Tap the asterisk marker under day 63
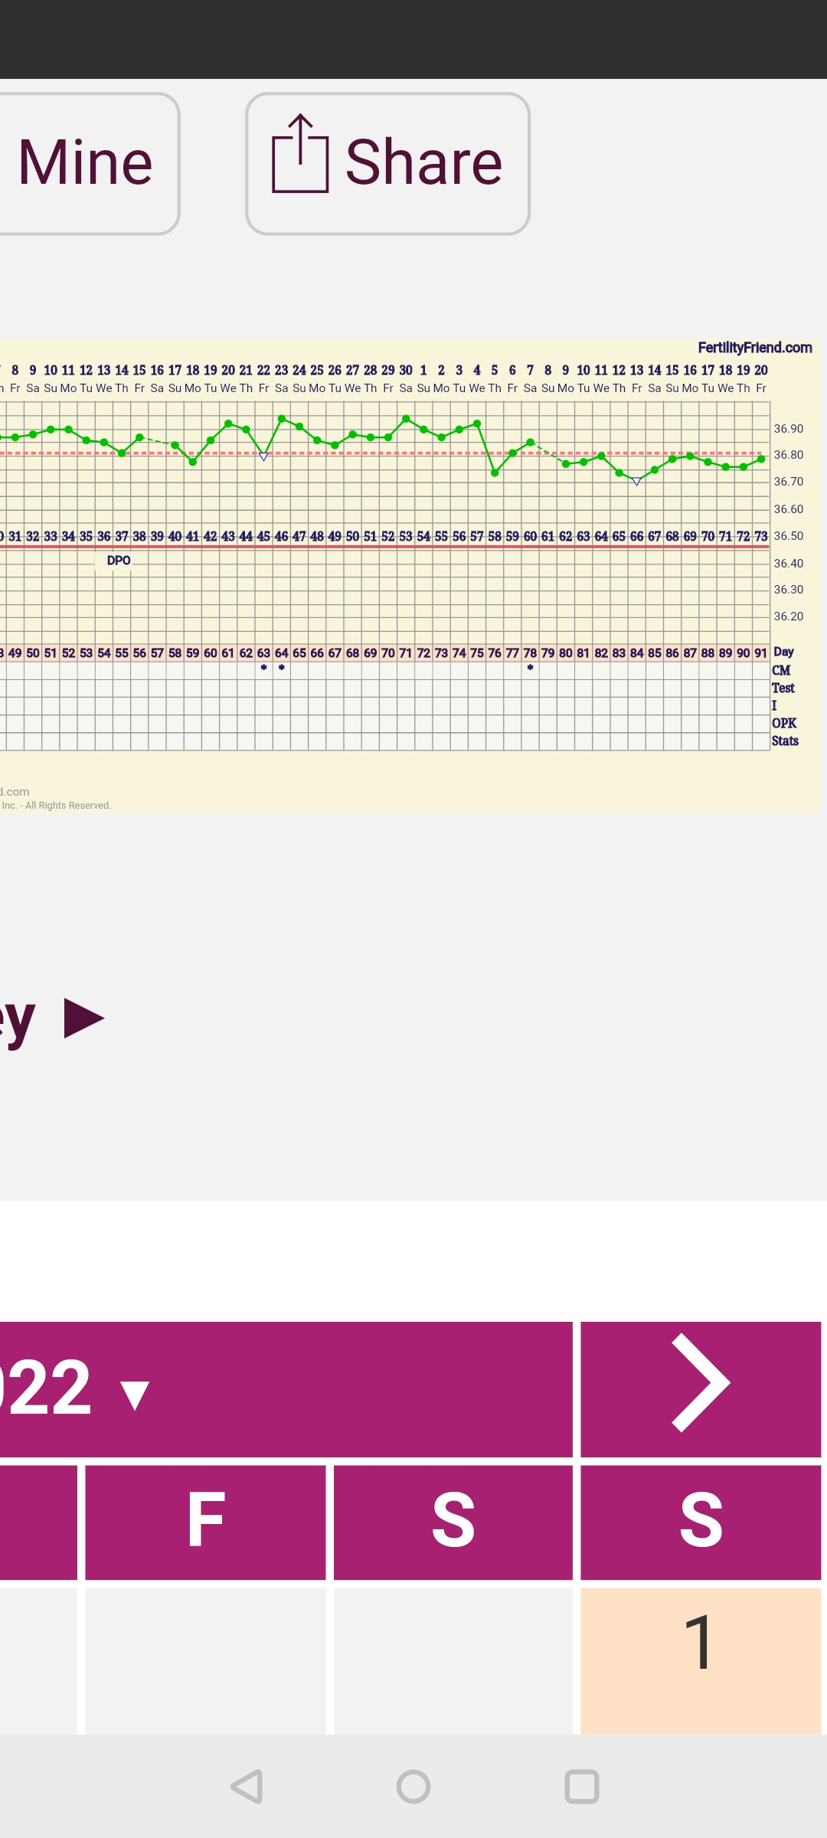The image size is (827, 1838). 263,668
